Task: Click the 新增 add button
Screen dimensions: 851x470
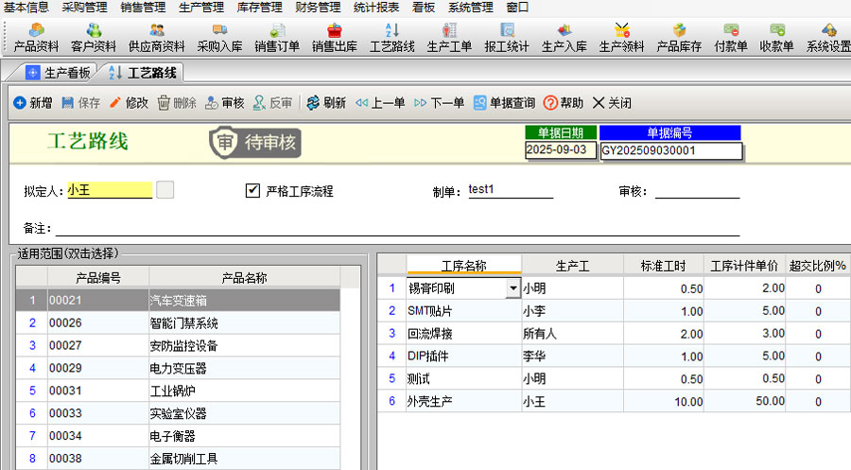Action: pyautogui.click(x=32, y=103)
